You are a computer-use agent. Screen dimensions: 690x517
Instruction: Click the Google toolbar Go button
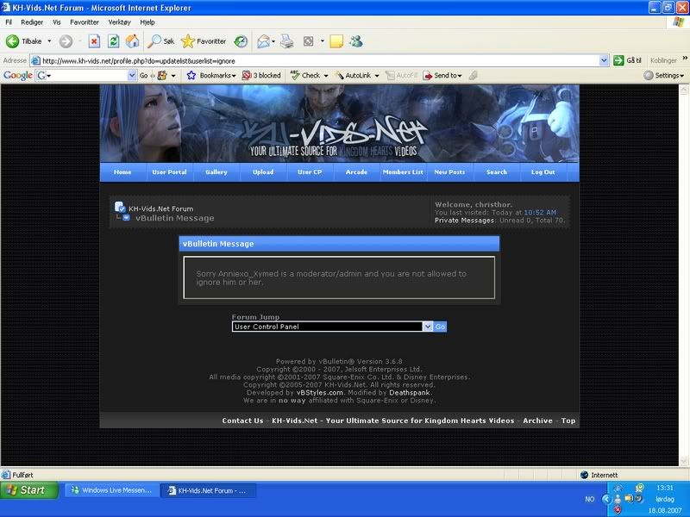[x=143, y=76]
